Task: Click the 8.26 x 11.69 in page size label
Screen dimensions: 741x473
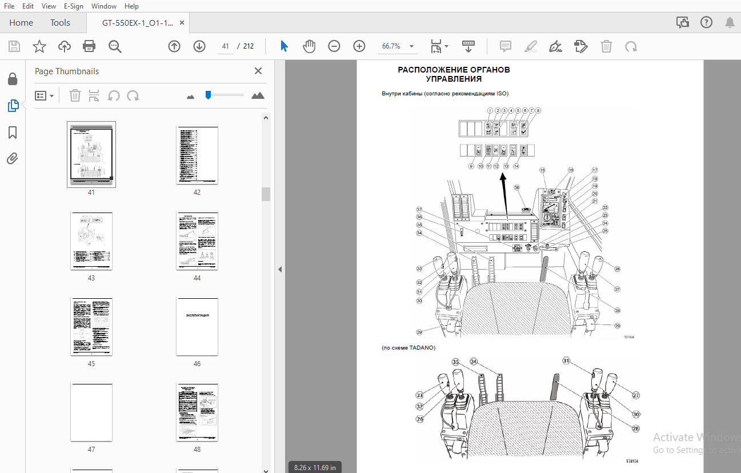Action: 315,467
